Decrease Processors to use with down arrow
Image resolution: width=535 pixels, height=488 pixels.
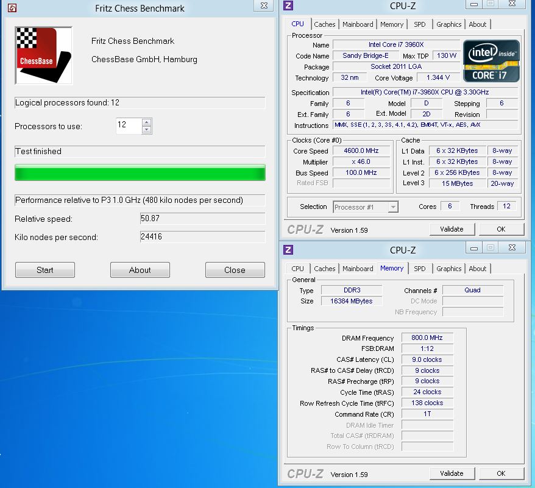tap(146, 130)
